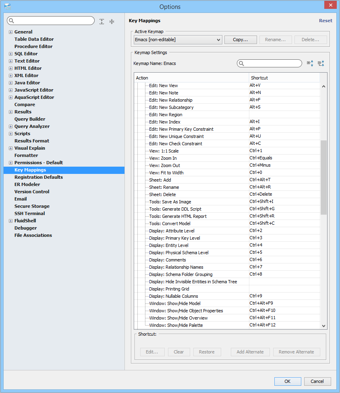Open the Query Builder options page
The width and height of the screenshot is (340, 393).
30,119
